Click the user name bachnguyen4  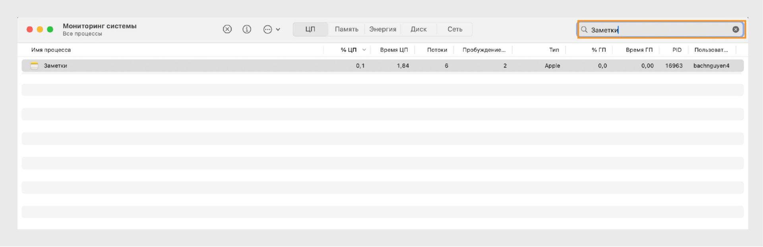(711, 66)
